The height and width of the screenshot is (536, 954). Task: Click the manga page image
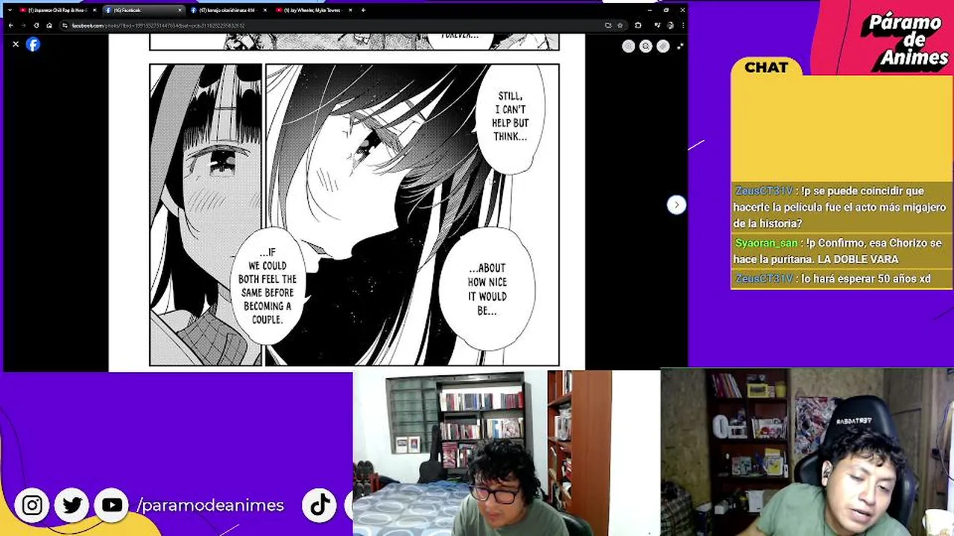(x=347, y=202)
